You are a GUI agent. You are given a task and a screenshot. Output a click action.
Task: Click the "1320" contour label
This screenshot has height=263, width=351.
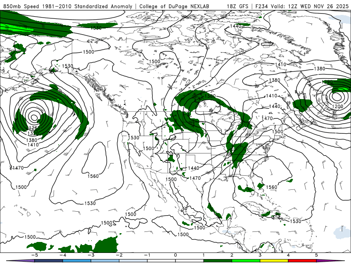pyautogui.click(x=33, y=134)
